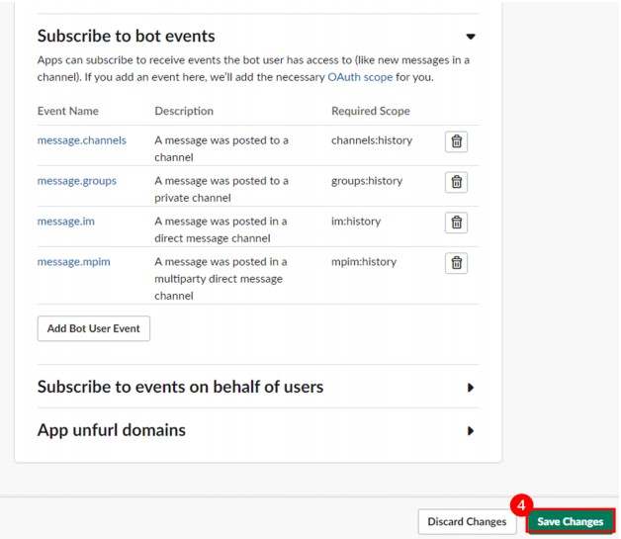Image resolution: width=621 pixels, height=539 pixels.
Task: Click the message.im event name
Action: click(66, 222)
